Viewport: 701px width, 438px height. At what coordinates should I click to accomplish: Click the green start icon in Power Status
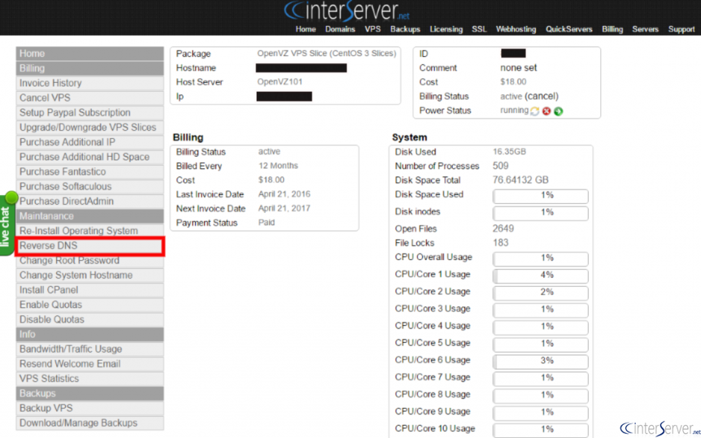point(558,112)
